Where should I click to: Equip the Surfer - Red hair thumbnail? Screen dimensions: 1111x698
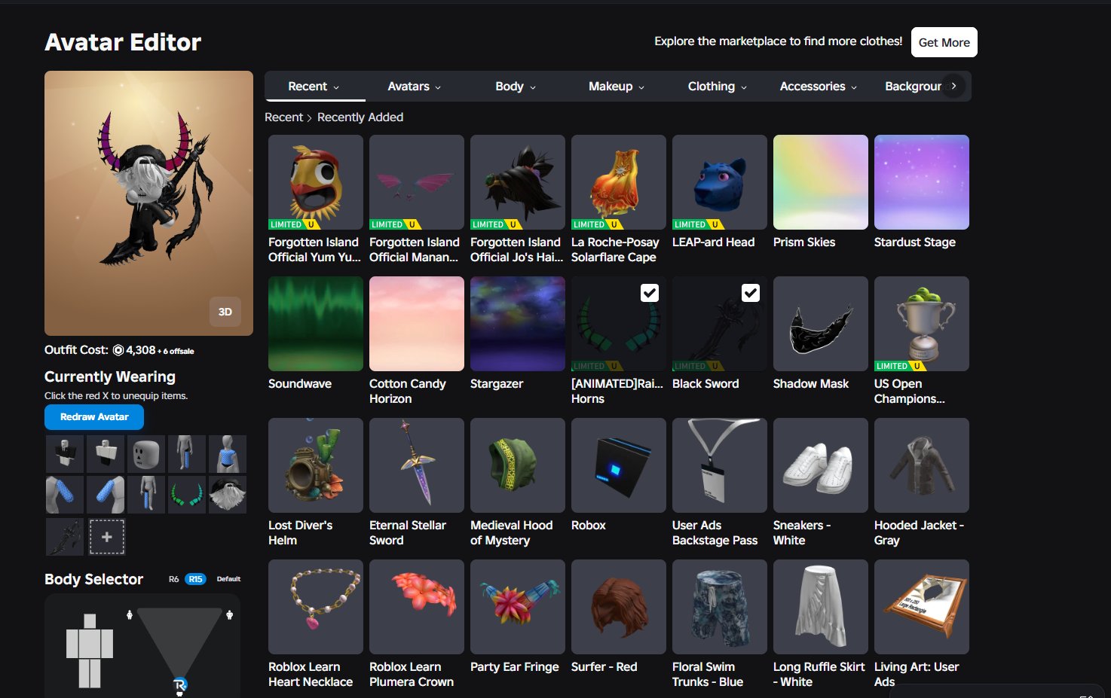click(619, 607)
